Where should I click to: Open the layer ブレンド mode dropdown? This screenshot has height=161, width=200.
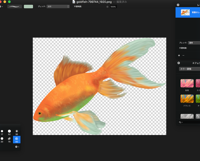(x=194, y=43)
